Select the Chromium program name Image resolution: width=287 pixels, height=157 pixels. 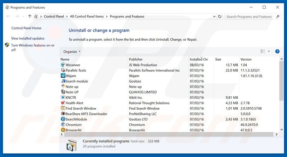[73, 125]
